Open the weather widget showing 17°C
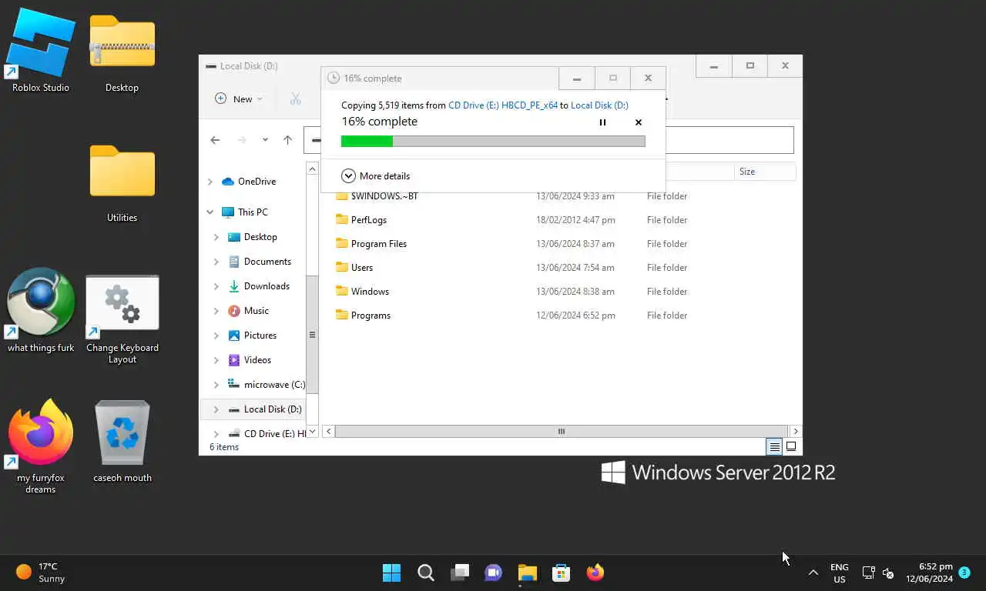Image resolution: width=986 pixels, height=591 pixels. click(x=42, y=573)
